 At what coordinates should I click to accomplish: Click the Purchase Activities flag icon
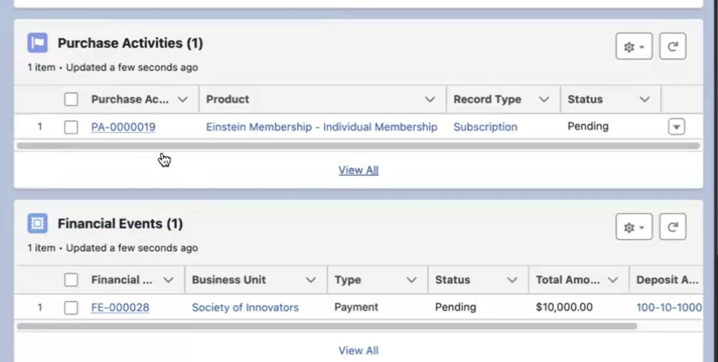[x=37, y=43]
